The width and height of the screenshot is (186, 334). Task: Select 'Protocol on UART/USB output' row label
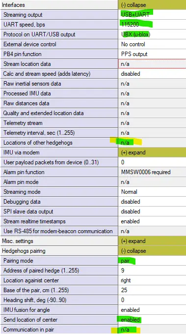point(39,34)
